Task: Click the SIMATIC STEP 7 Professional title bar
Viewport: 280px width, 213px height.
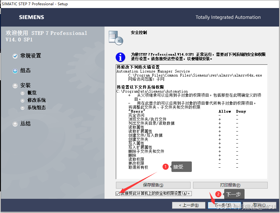Action: pos(140,4)
